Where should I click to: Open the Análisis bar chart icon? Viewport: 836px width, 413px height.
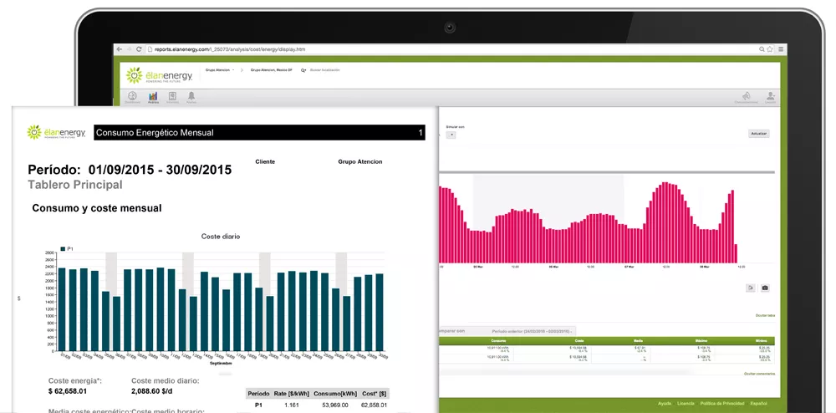(153, 97)
